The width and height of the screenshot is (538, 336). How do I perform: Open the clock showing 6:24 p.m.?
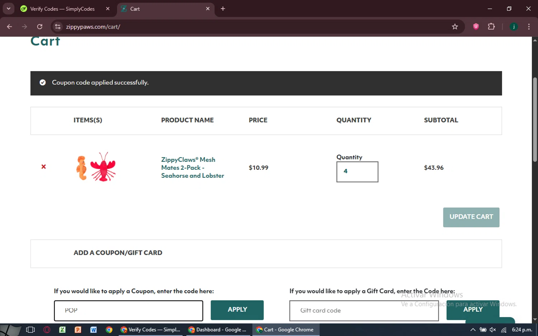coord(522,330)
